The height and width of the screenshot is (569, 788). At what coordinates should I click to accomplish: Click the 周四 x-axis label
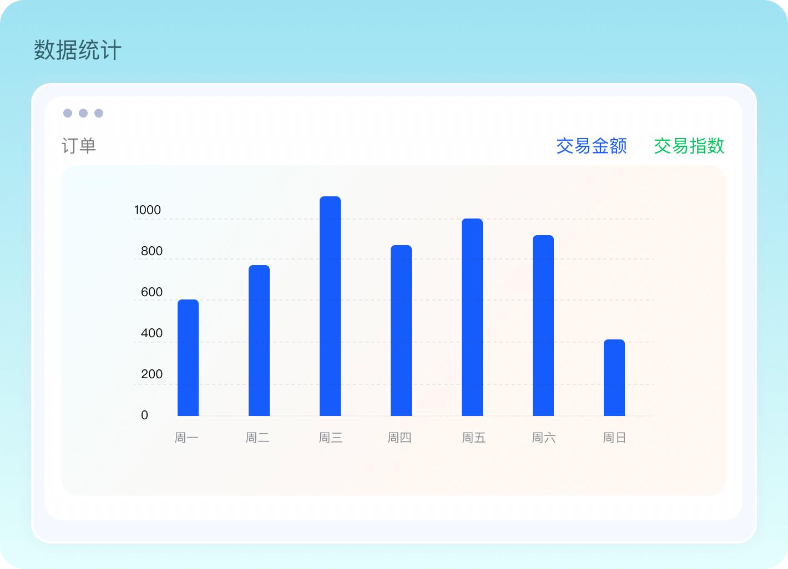tap(400, 438)
